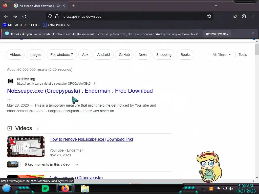This screenshot has width=259, height=194.
Task: Open ANAL PROLAPSE bookmark
Action: coord(56,25)
